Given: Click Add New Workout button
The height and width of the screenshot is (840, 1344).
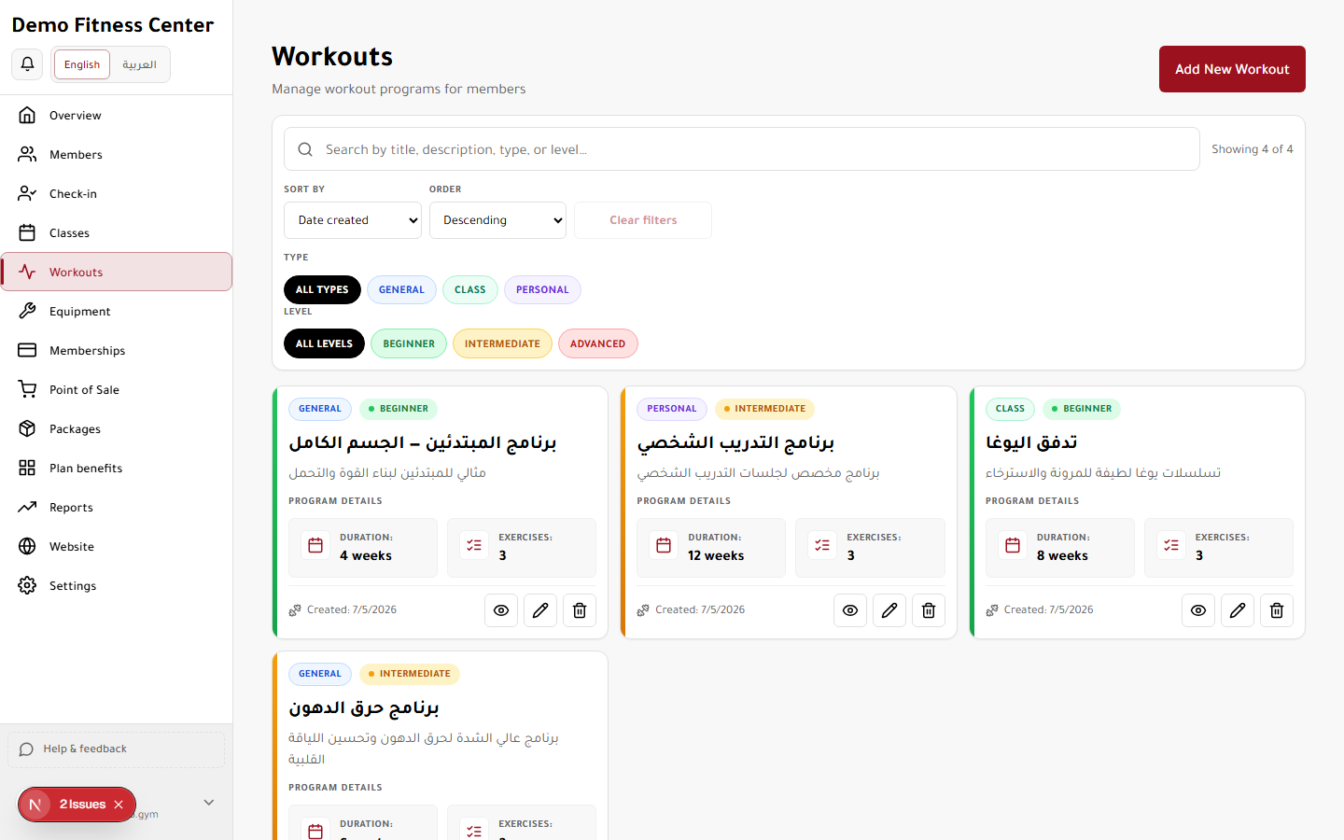Looking at the screenshot, I should (1232, 69).
